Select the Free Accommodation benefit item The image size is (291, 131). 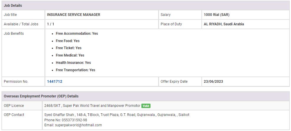point(77,34)
